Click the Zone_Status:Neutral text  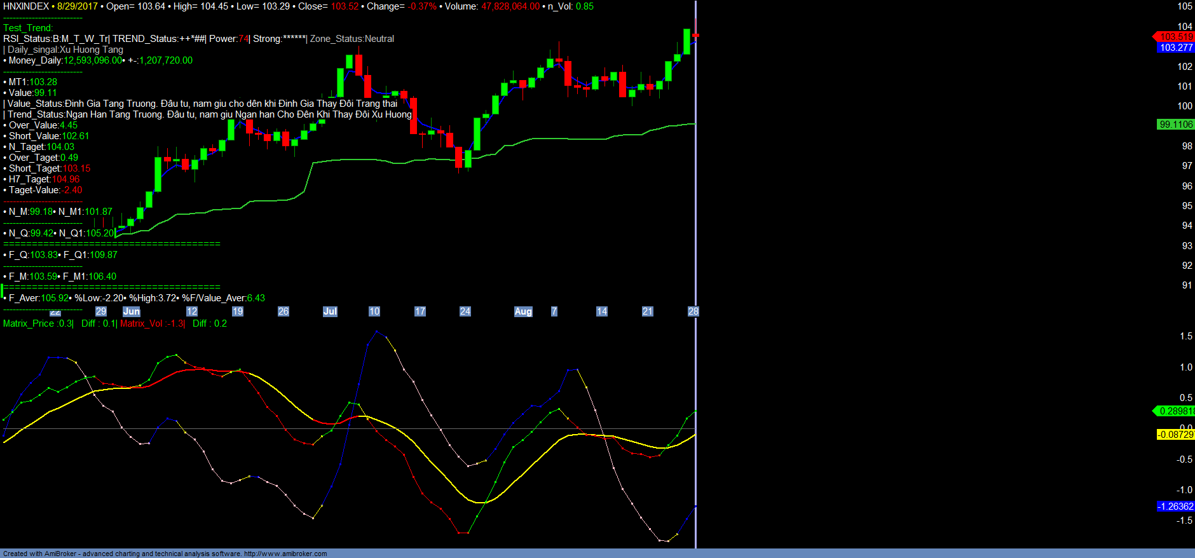point(352,39)
